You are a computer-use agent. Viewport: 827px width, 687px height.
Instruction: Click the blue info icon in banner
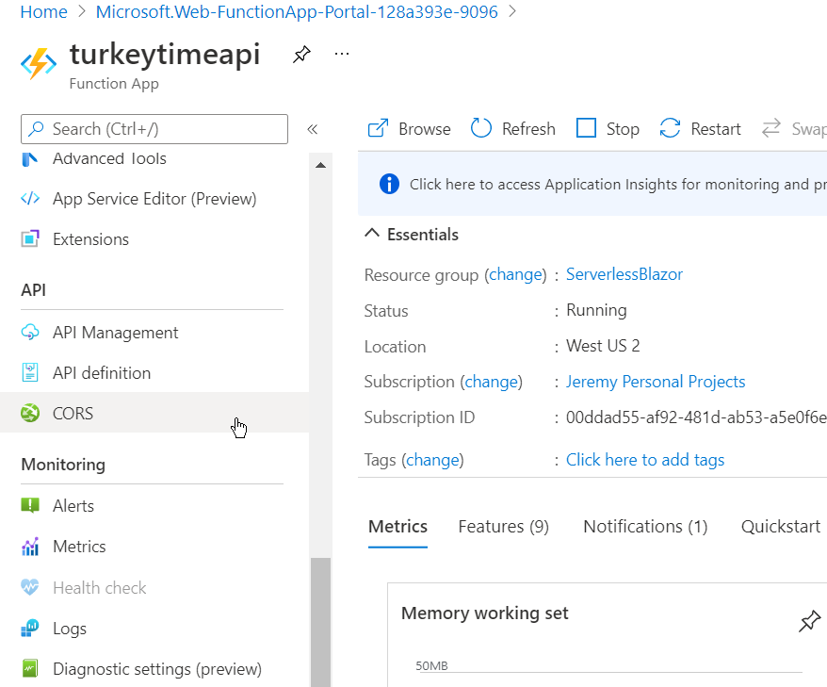(389, 184)
